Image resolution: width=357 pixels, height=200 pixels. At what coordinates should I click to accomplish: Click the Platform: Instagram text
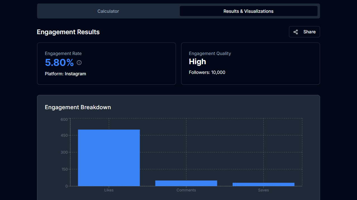[x=66, y=74]
